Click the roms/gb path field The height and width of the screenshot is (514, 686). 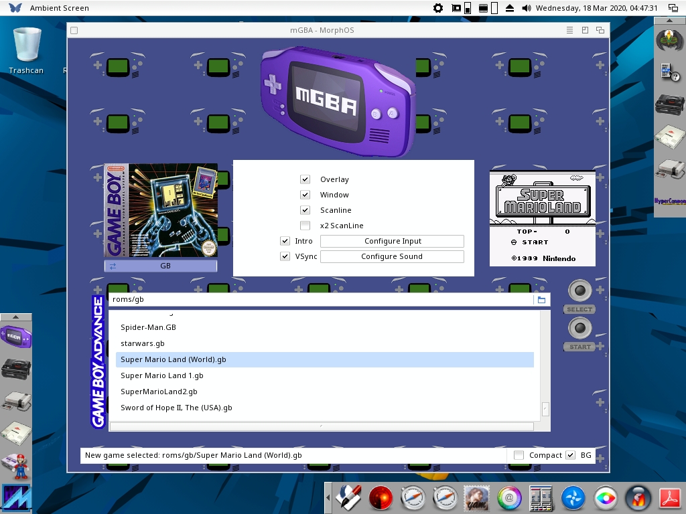pyautogui.click(x=322, y=300)
